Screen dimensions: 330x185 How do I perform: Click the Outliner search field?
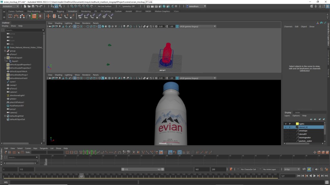tap(24, 30)
